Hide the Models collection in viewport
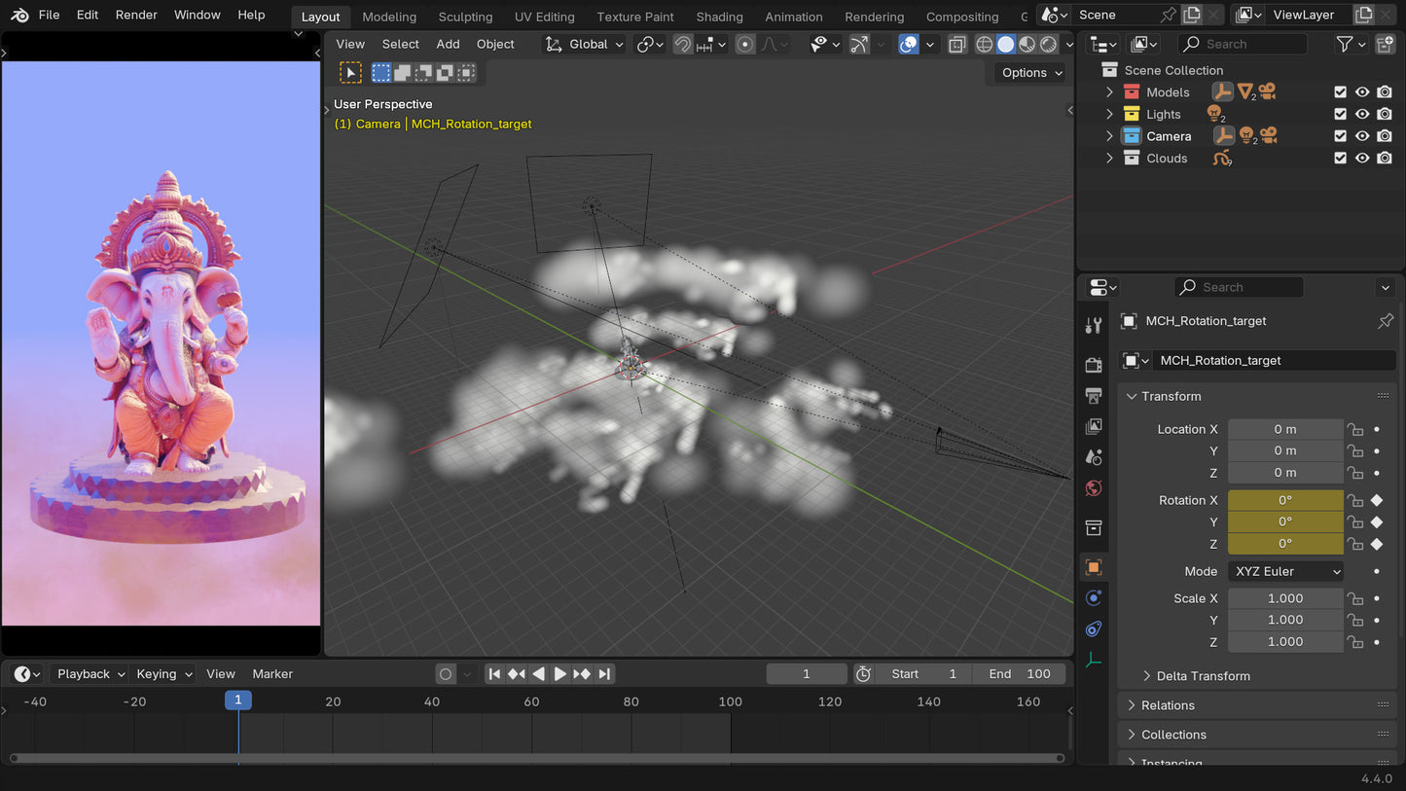Viewport: 1406px width, 791px height. point(1362,91)
